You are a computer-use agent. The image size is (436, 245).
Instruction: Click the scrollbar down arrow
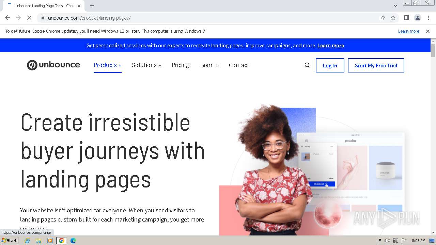click(x=433, y=232)
